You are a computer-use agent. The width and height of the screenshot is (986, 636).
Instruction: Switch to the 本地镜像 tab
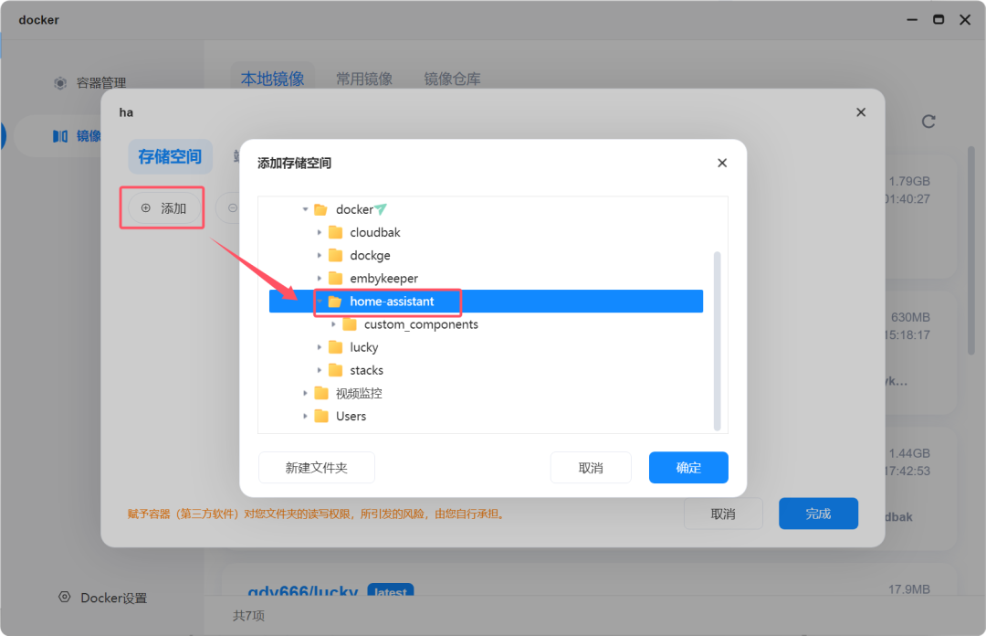click(x=272, y=79)
